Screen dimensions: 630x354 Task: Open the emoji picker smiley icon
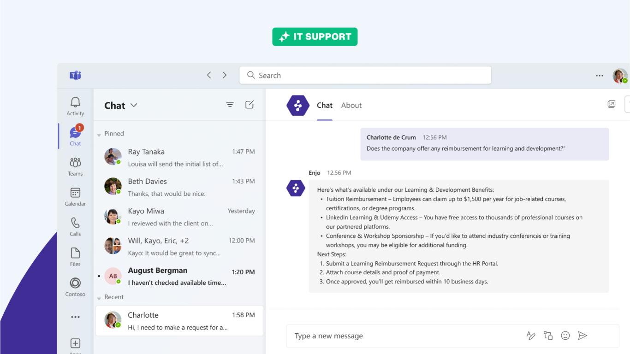tap(565, 336)
